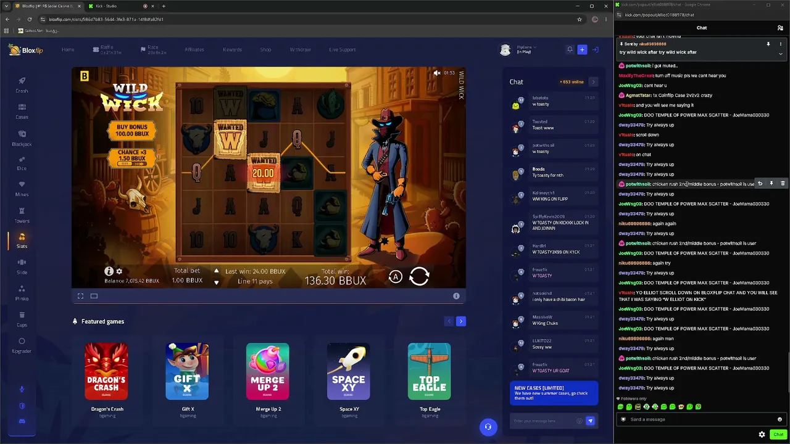Enter fullscreen mode for the slot

[x=80, y=296]
